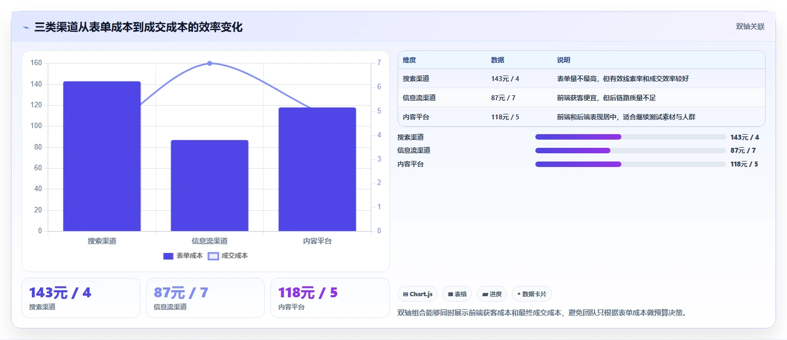Click the table cell 143元 / 4
Viewport: 787px width, 340px height.
coord(505,79)
